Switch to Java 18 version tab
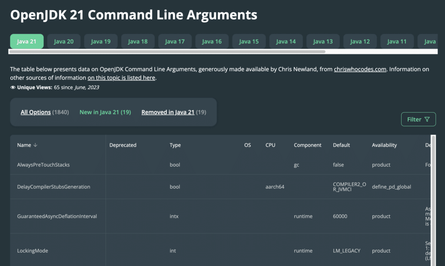This screenshot has width=445, height=266. click(138, 41)
